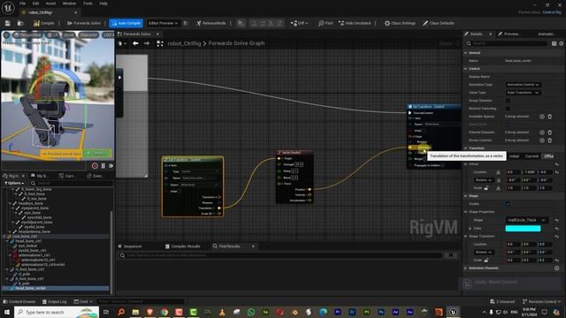The image size is (566, 318).
Task: Open Class Defaults
Action: coord(439,23)
